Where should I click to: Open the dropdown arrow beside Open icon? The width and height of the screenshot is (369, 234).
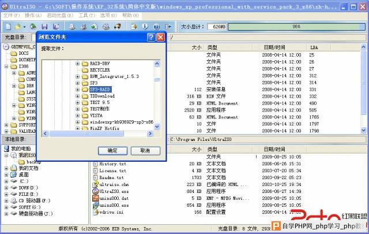pyautogui.click(x=24, y=27)
